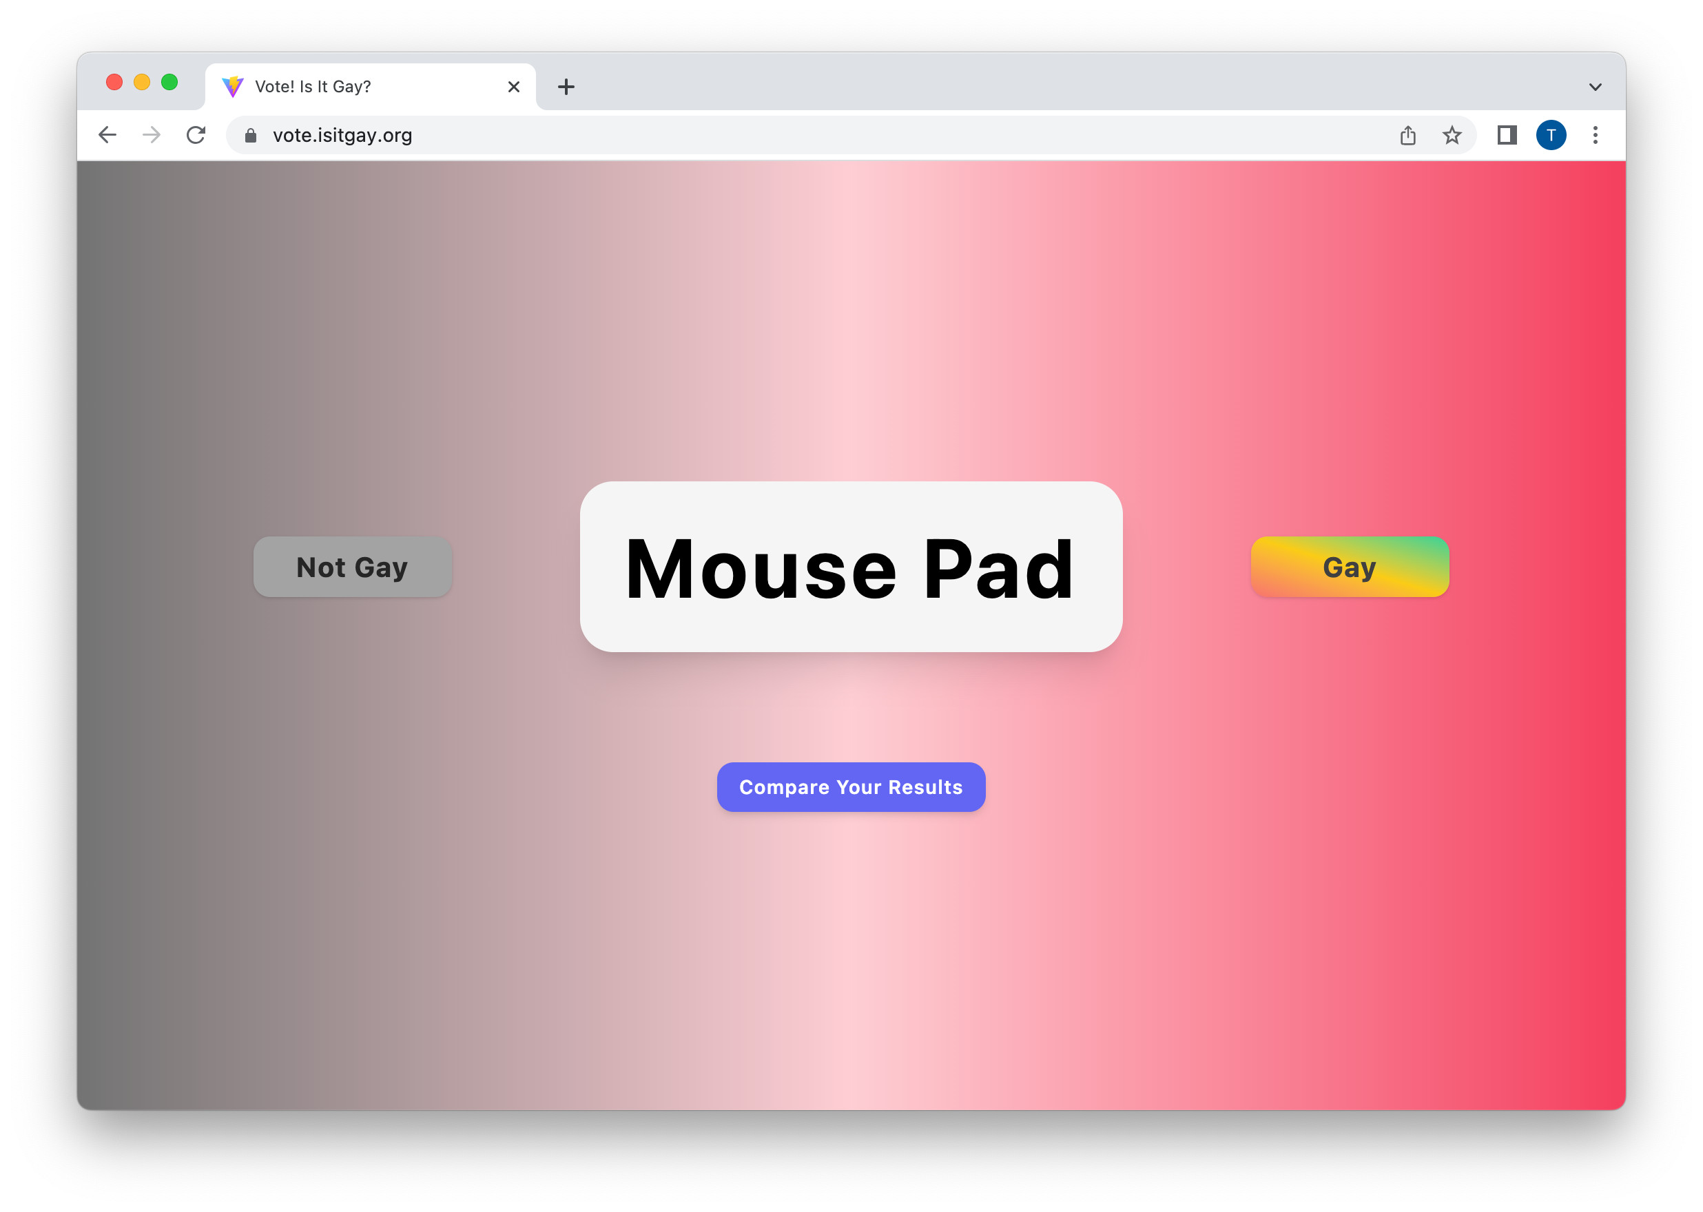Viewport: 1703px width, 1212px height.
Task: Vote 'Gay' with the rainbow button
Action: pos(1350,567)
